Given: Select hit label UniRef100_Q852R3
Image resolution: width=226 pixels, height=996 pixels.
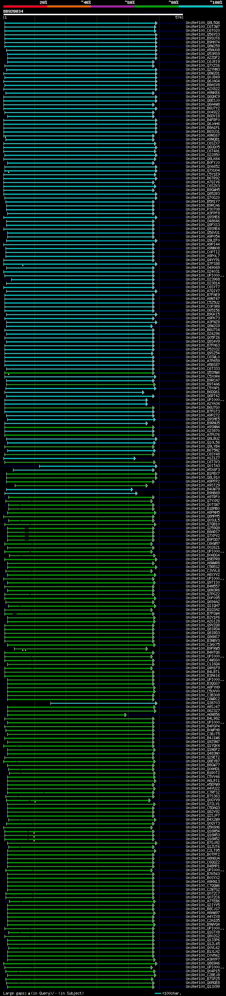Looking at the screenshot, I should (x=203, y=194).
